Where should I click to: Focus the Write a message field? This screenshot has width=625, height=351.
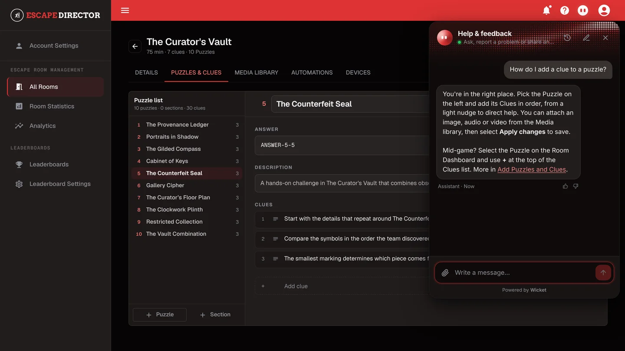(523, 273)
